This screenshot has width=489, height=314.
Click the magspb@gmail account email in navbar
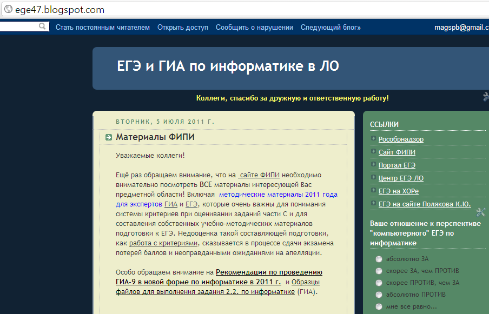[x=461, y=28]
